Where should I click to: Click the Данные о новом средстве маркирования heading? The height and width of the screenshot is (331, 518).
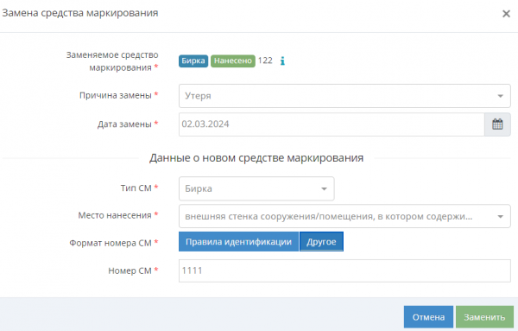pos(256,158)
